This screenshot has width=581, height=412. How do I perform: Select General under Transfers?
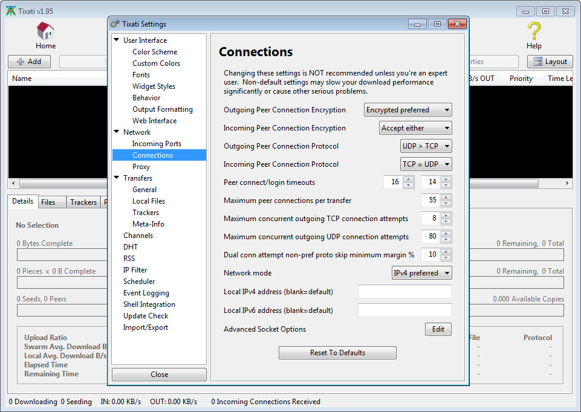point(144,190)
